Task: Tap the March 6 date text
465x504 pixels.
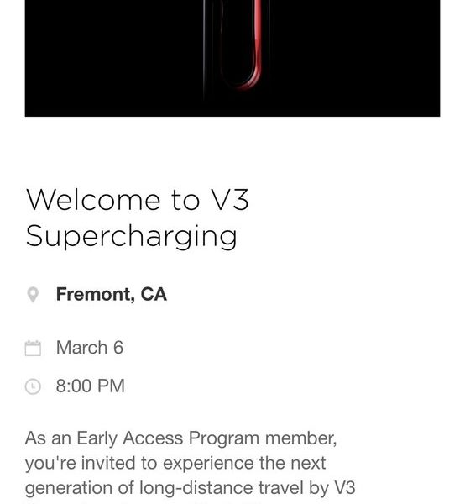Action: (x=90, y=348)
